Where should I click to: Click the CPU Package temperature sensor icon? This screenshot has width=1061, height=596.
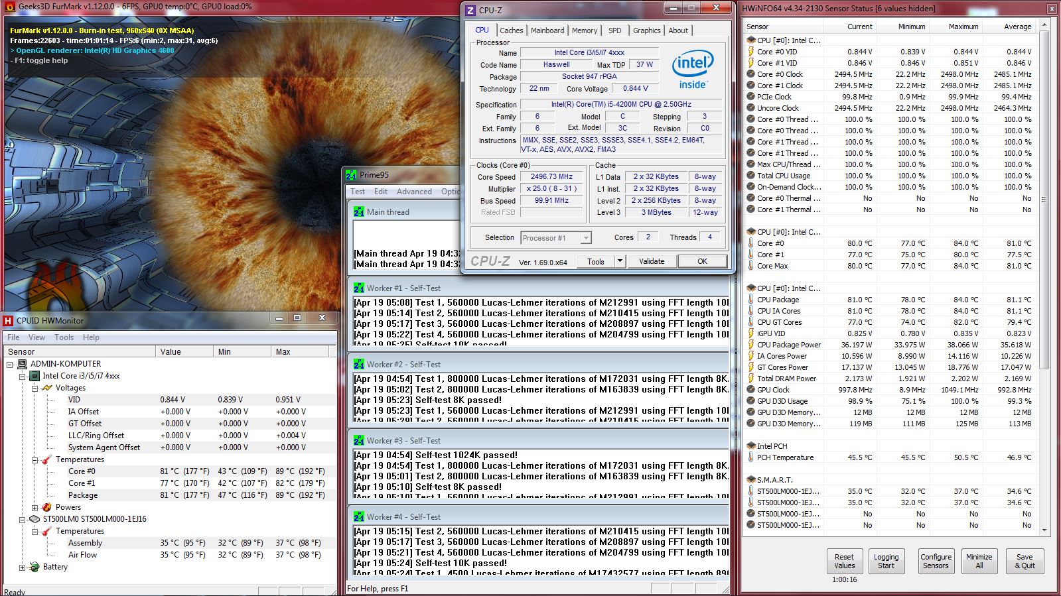click(x=750, y=300)
